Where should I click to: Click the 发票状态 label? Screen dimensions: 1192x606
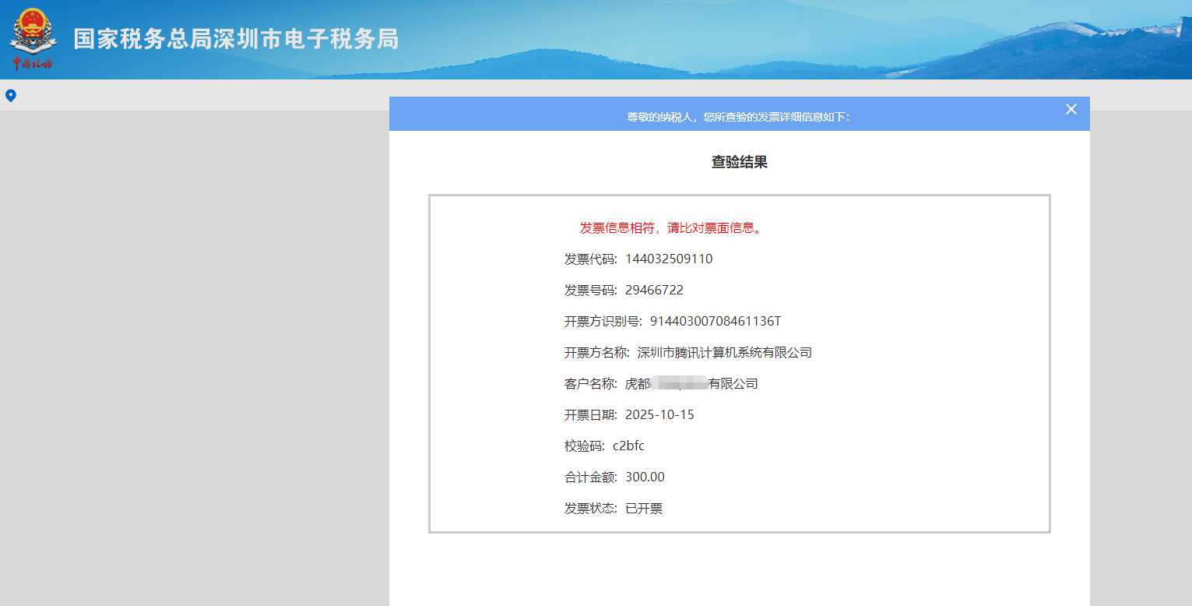point(591,509)
